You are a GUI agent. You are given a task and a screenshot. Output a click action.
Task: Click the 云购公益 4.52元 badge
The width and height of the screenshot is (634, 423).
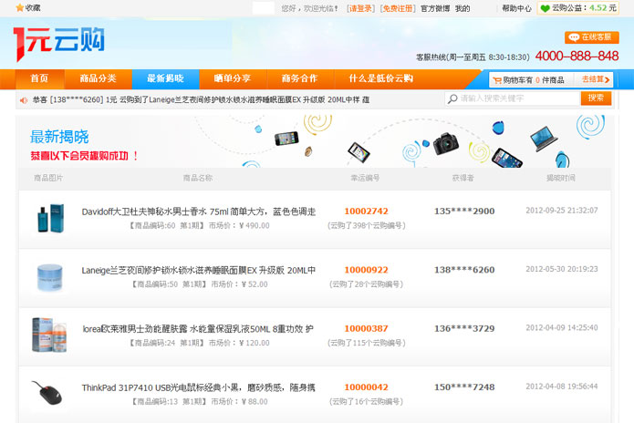pyautogui.click(x=578, y=8)
